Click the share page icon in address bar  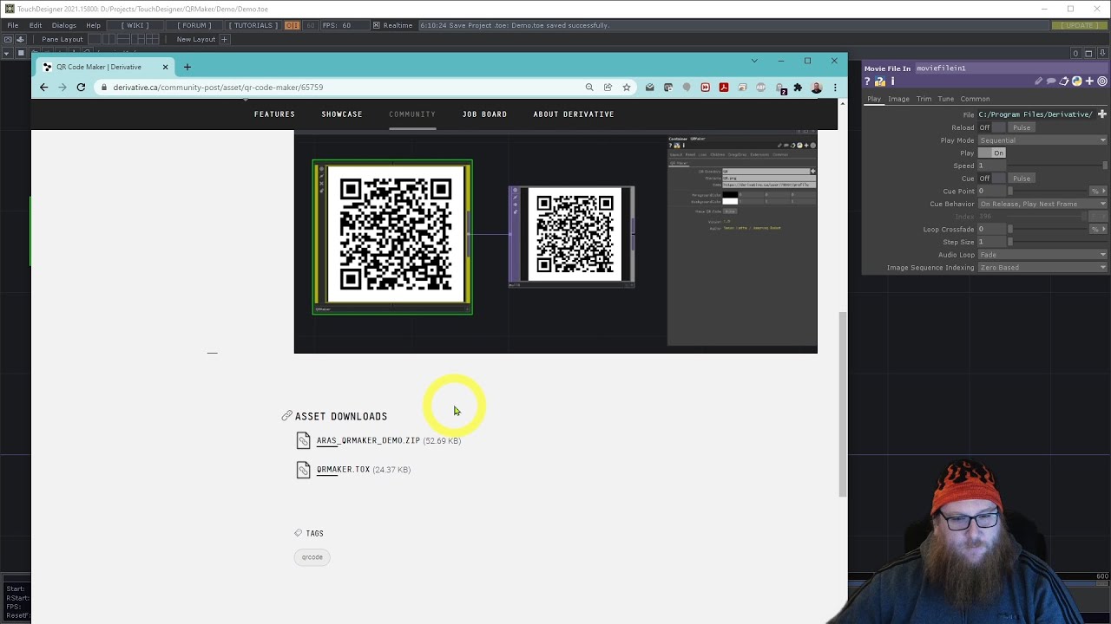tap(608, 88)
